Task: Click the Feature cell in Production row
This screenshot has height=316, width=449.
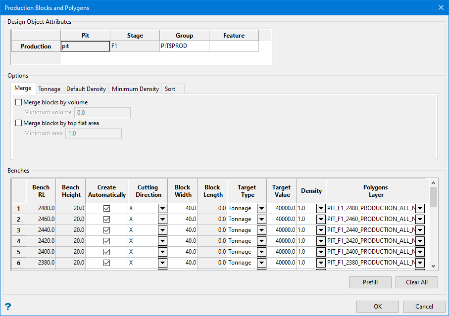Action: coord(234,46)
